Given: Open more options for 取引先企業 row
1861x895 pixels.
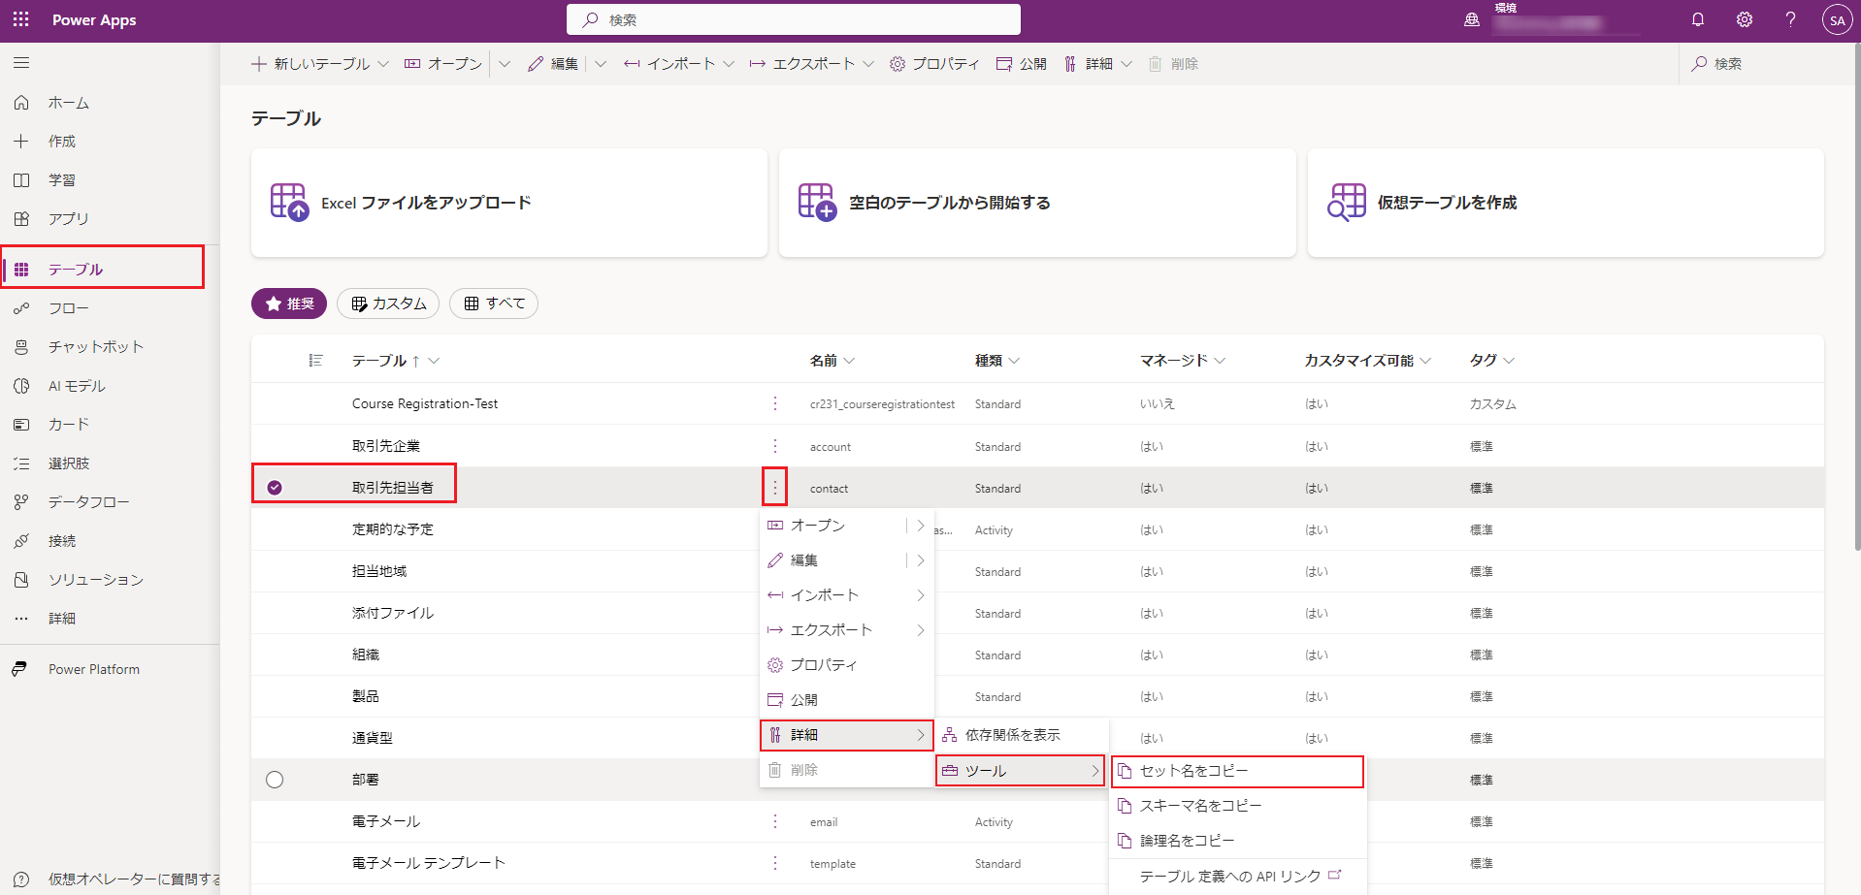Looking at the screenshot, I should tap(774, 446).
